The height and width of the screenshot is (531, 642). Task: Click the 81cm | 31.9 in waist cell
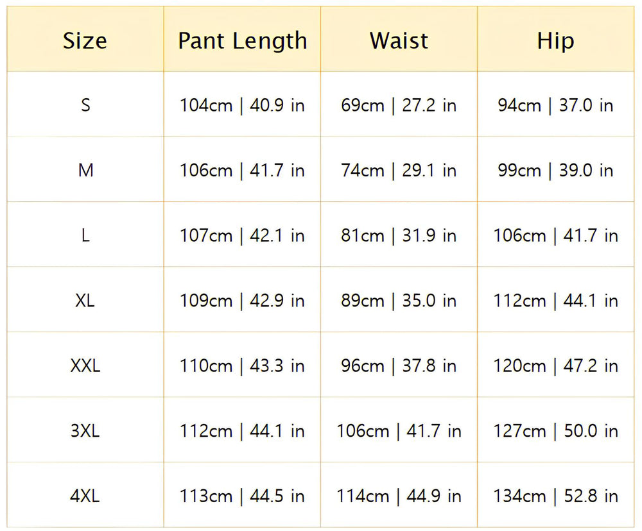point(399,236)
